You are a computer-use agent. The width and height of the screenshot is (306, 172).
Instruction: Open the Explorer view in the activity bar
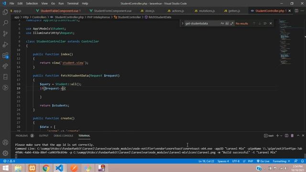click(5, 12)
